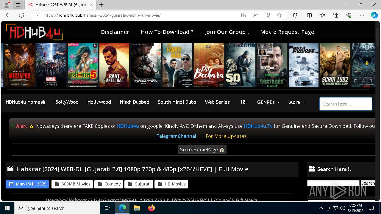
Task: Launch Firefox from taskbar
Action: [x=152, y=208]
